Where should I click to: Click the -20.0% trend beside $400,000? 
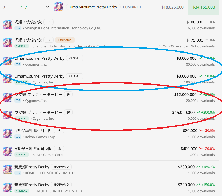pyautogui.click(x=207, y=149)
